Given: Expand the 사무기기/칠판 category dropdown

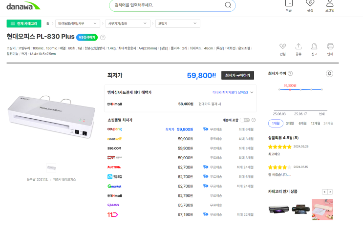Looking at the screenshot, I should [x=128, y=23].
